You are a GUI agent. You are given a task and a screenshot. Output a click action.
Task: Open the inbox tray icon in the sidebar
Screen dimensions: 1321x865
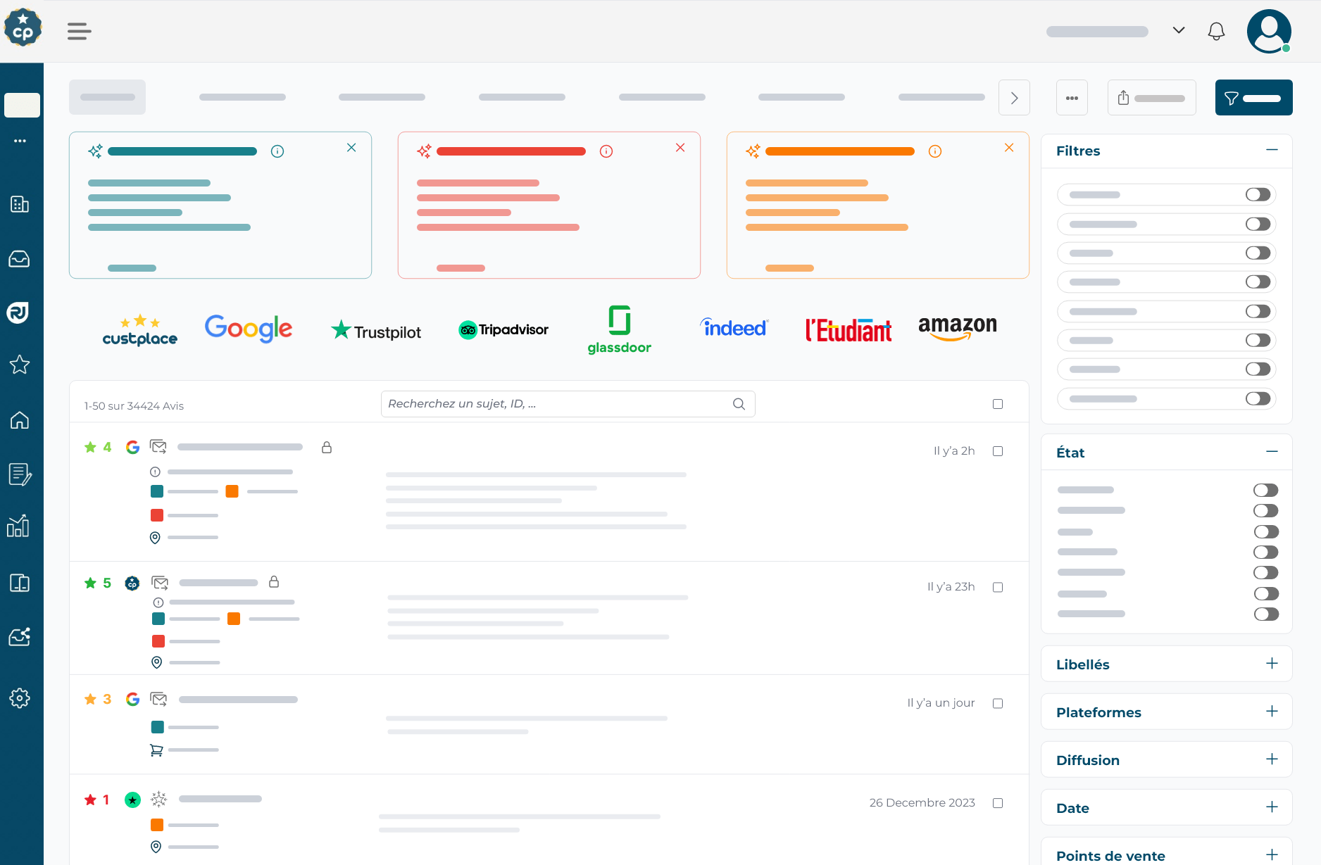click(20, 259)
